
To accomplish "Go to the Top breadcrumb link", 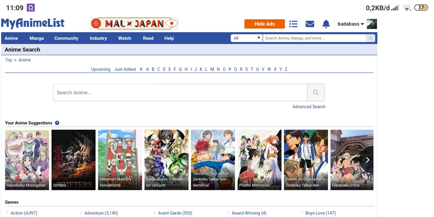I will [8, 60].
